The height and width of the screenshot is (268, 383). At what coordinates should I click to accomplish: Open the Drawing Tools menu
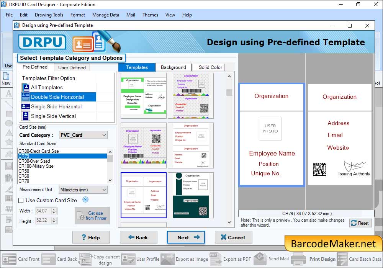click(x=49, y=15)
